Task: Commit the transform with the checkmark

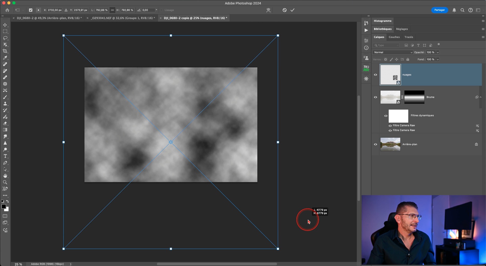Action: [x=292, y=10]
